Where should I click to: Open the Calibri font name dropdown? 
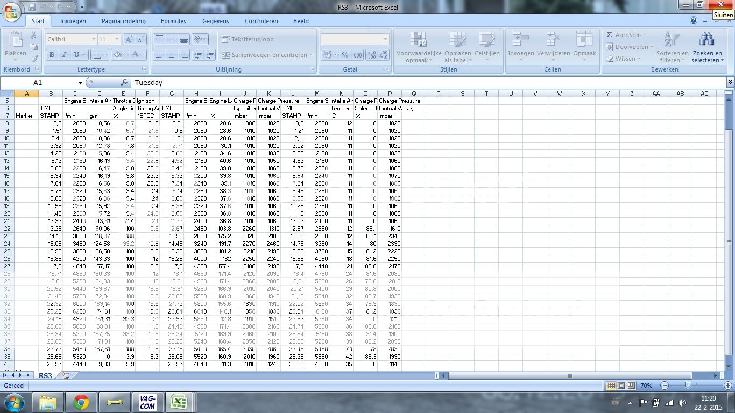[x=94, y=39]
